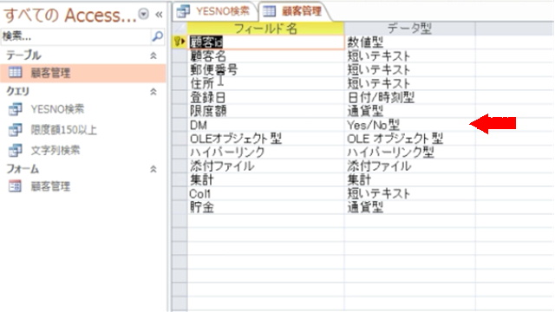Select the 文字列検索 query icon
The width and height of the screenshot is (555, 312).
pyautogui.click(x=16, y=150)
